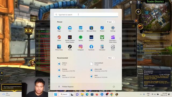Switch to World of Warcraft taskbar icon

117,94
